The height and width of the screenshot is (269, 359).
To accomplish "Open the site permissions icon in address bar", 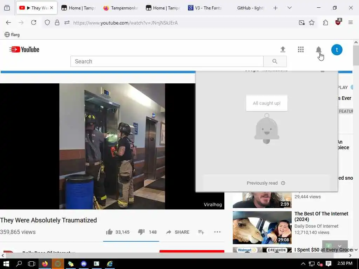I will pos(67,22).
